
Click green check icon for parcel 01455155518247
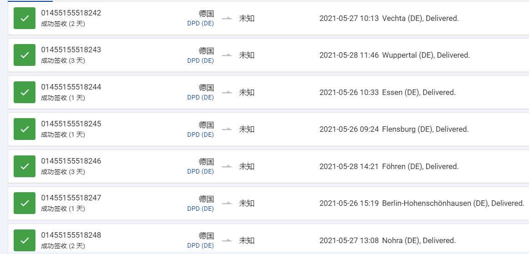tap(25, 203)
